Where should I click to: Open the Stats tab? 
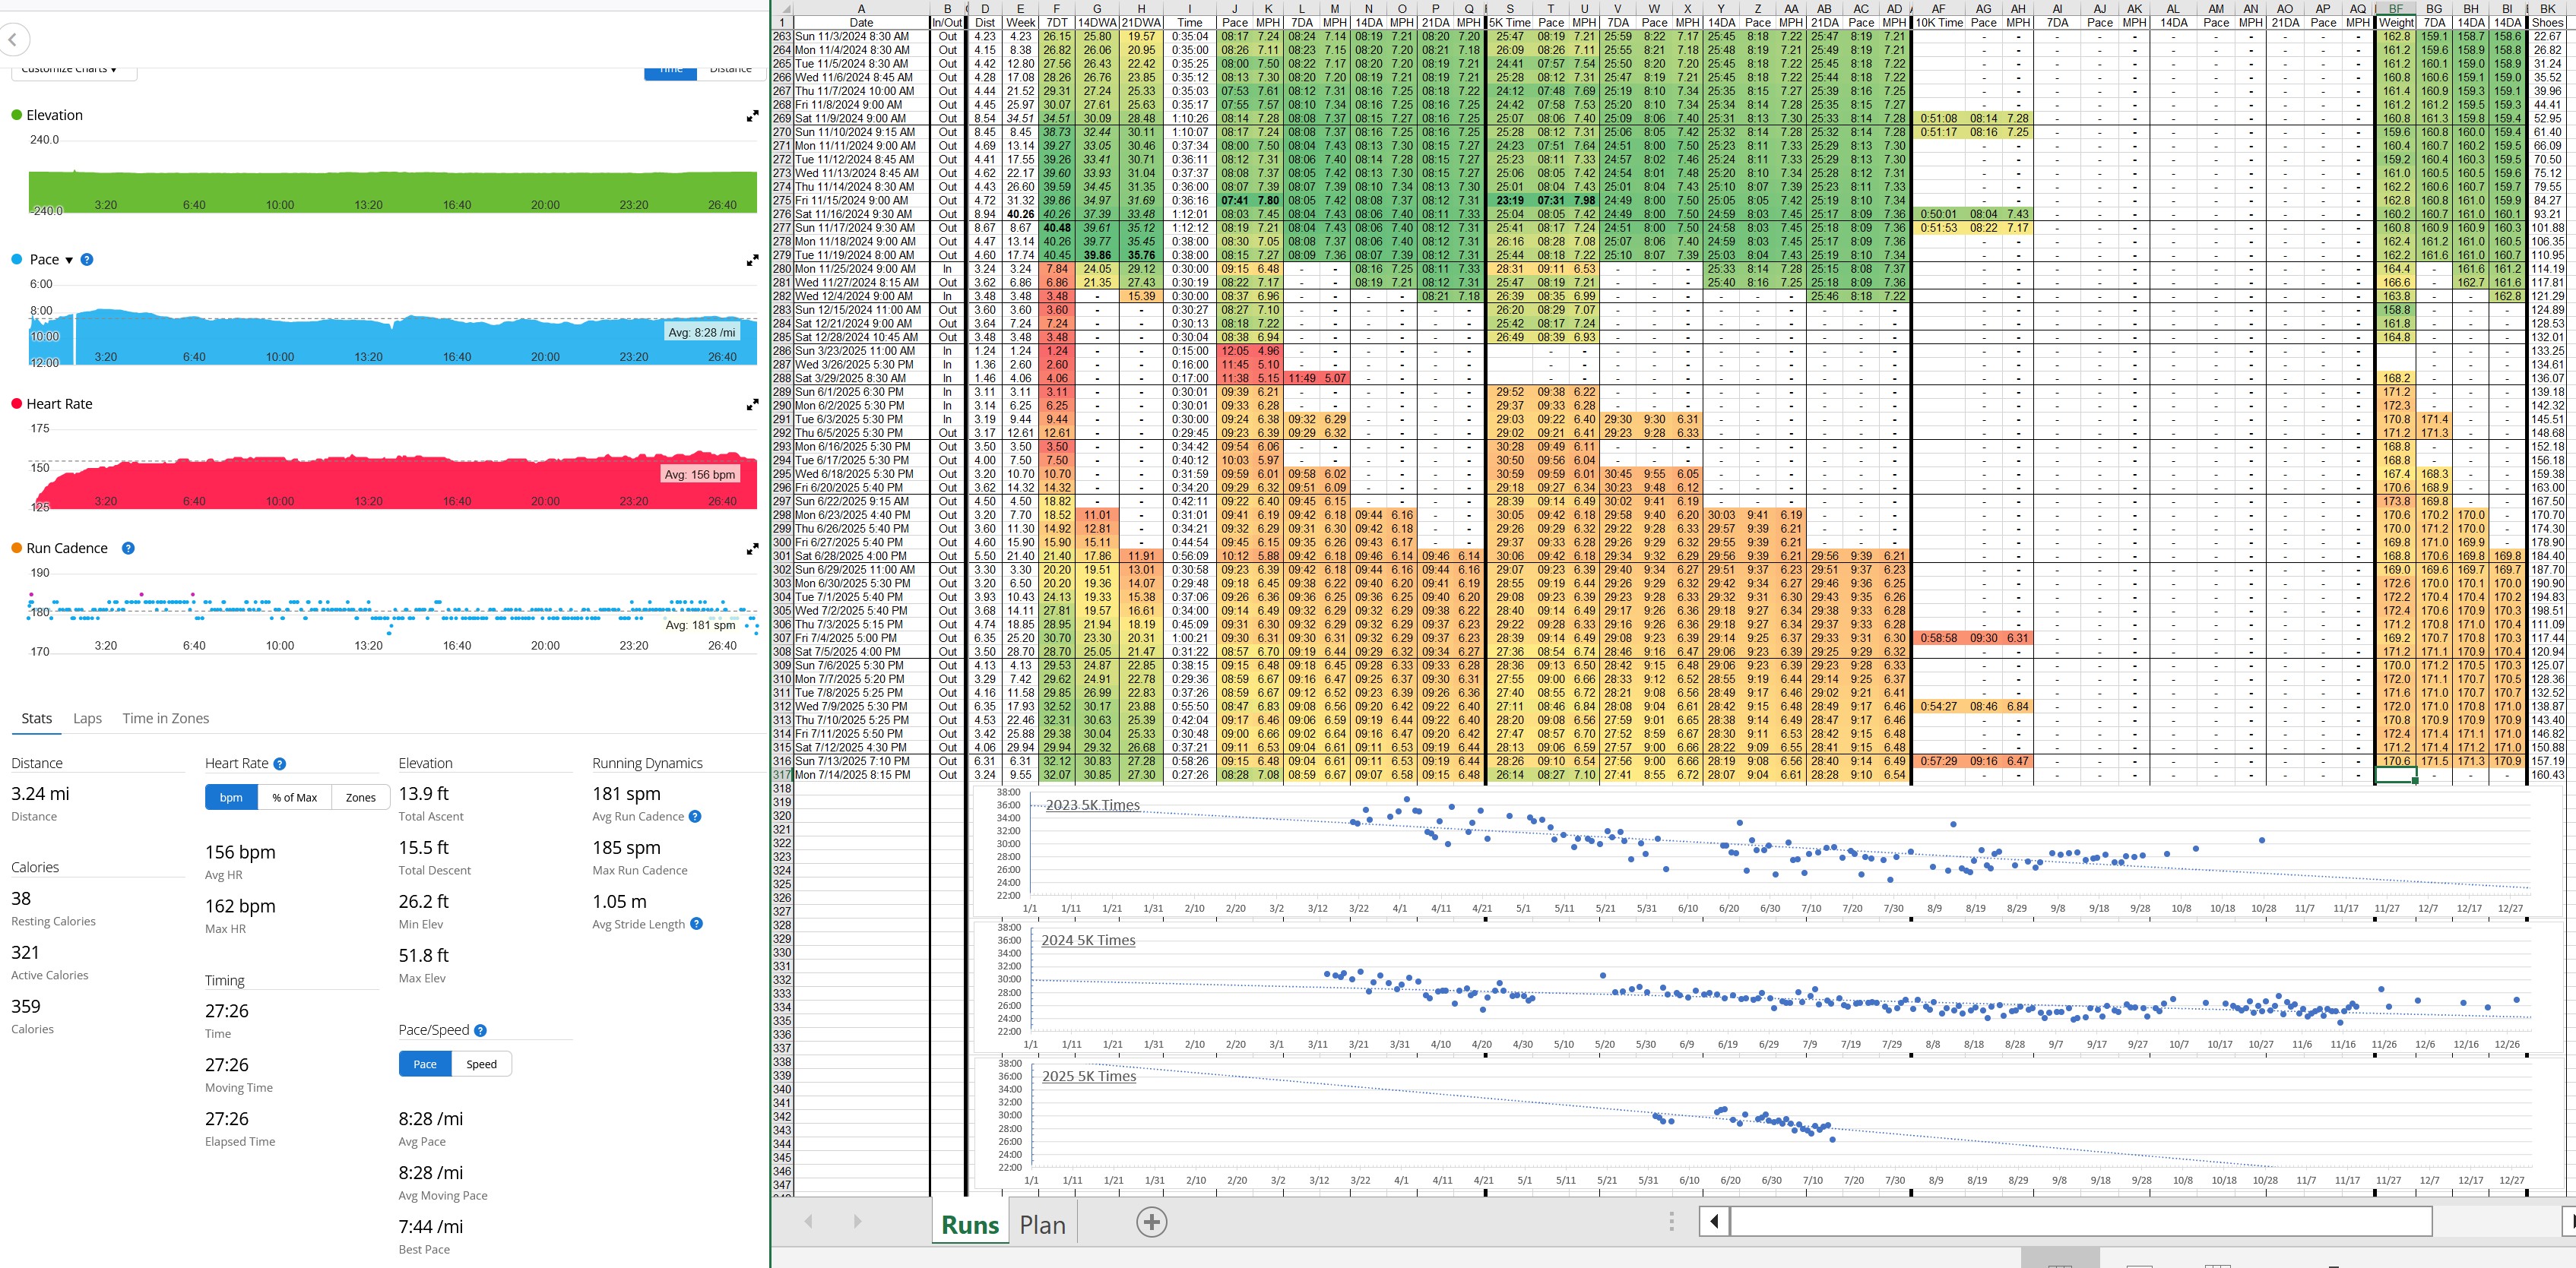pos(37,719)
